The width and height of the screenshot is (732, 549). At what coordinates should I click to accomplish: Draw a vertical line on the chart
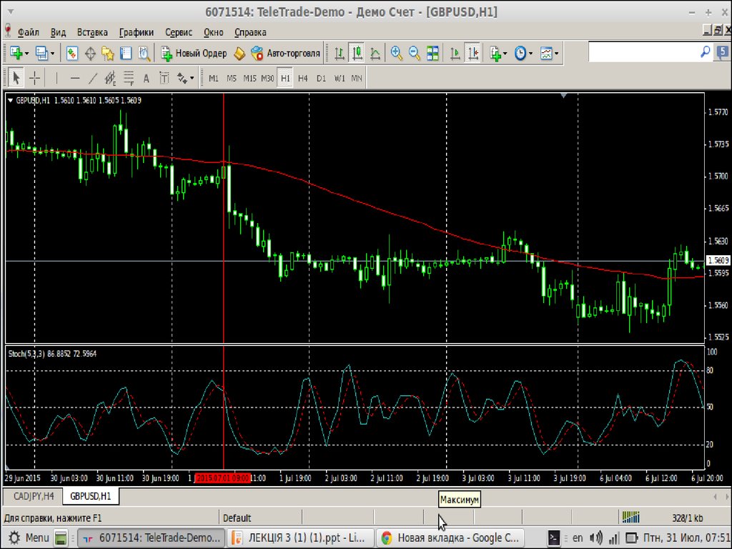tap(56, 78)
